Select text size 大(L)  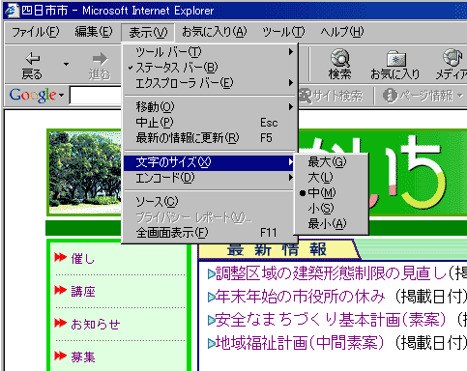(331, 178)
